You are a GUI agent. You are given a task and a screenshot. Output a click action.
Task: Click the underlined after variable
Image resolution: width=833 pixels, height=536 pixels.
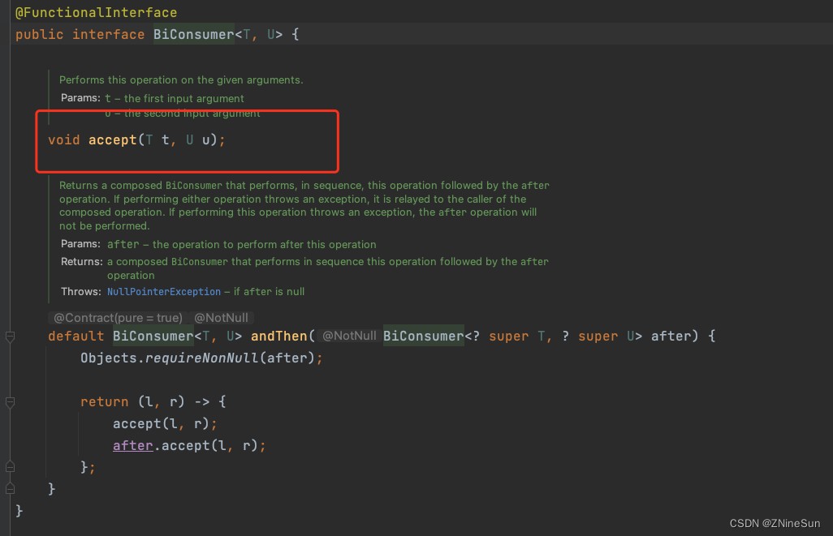133,445
